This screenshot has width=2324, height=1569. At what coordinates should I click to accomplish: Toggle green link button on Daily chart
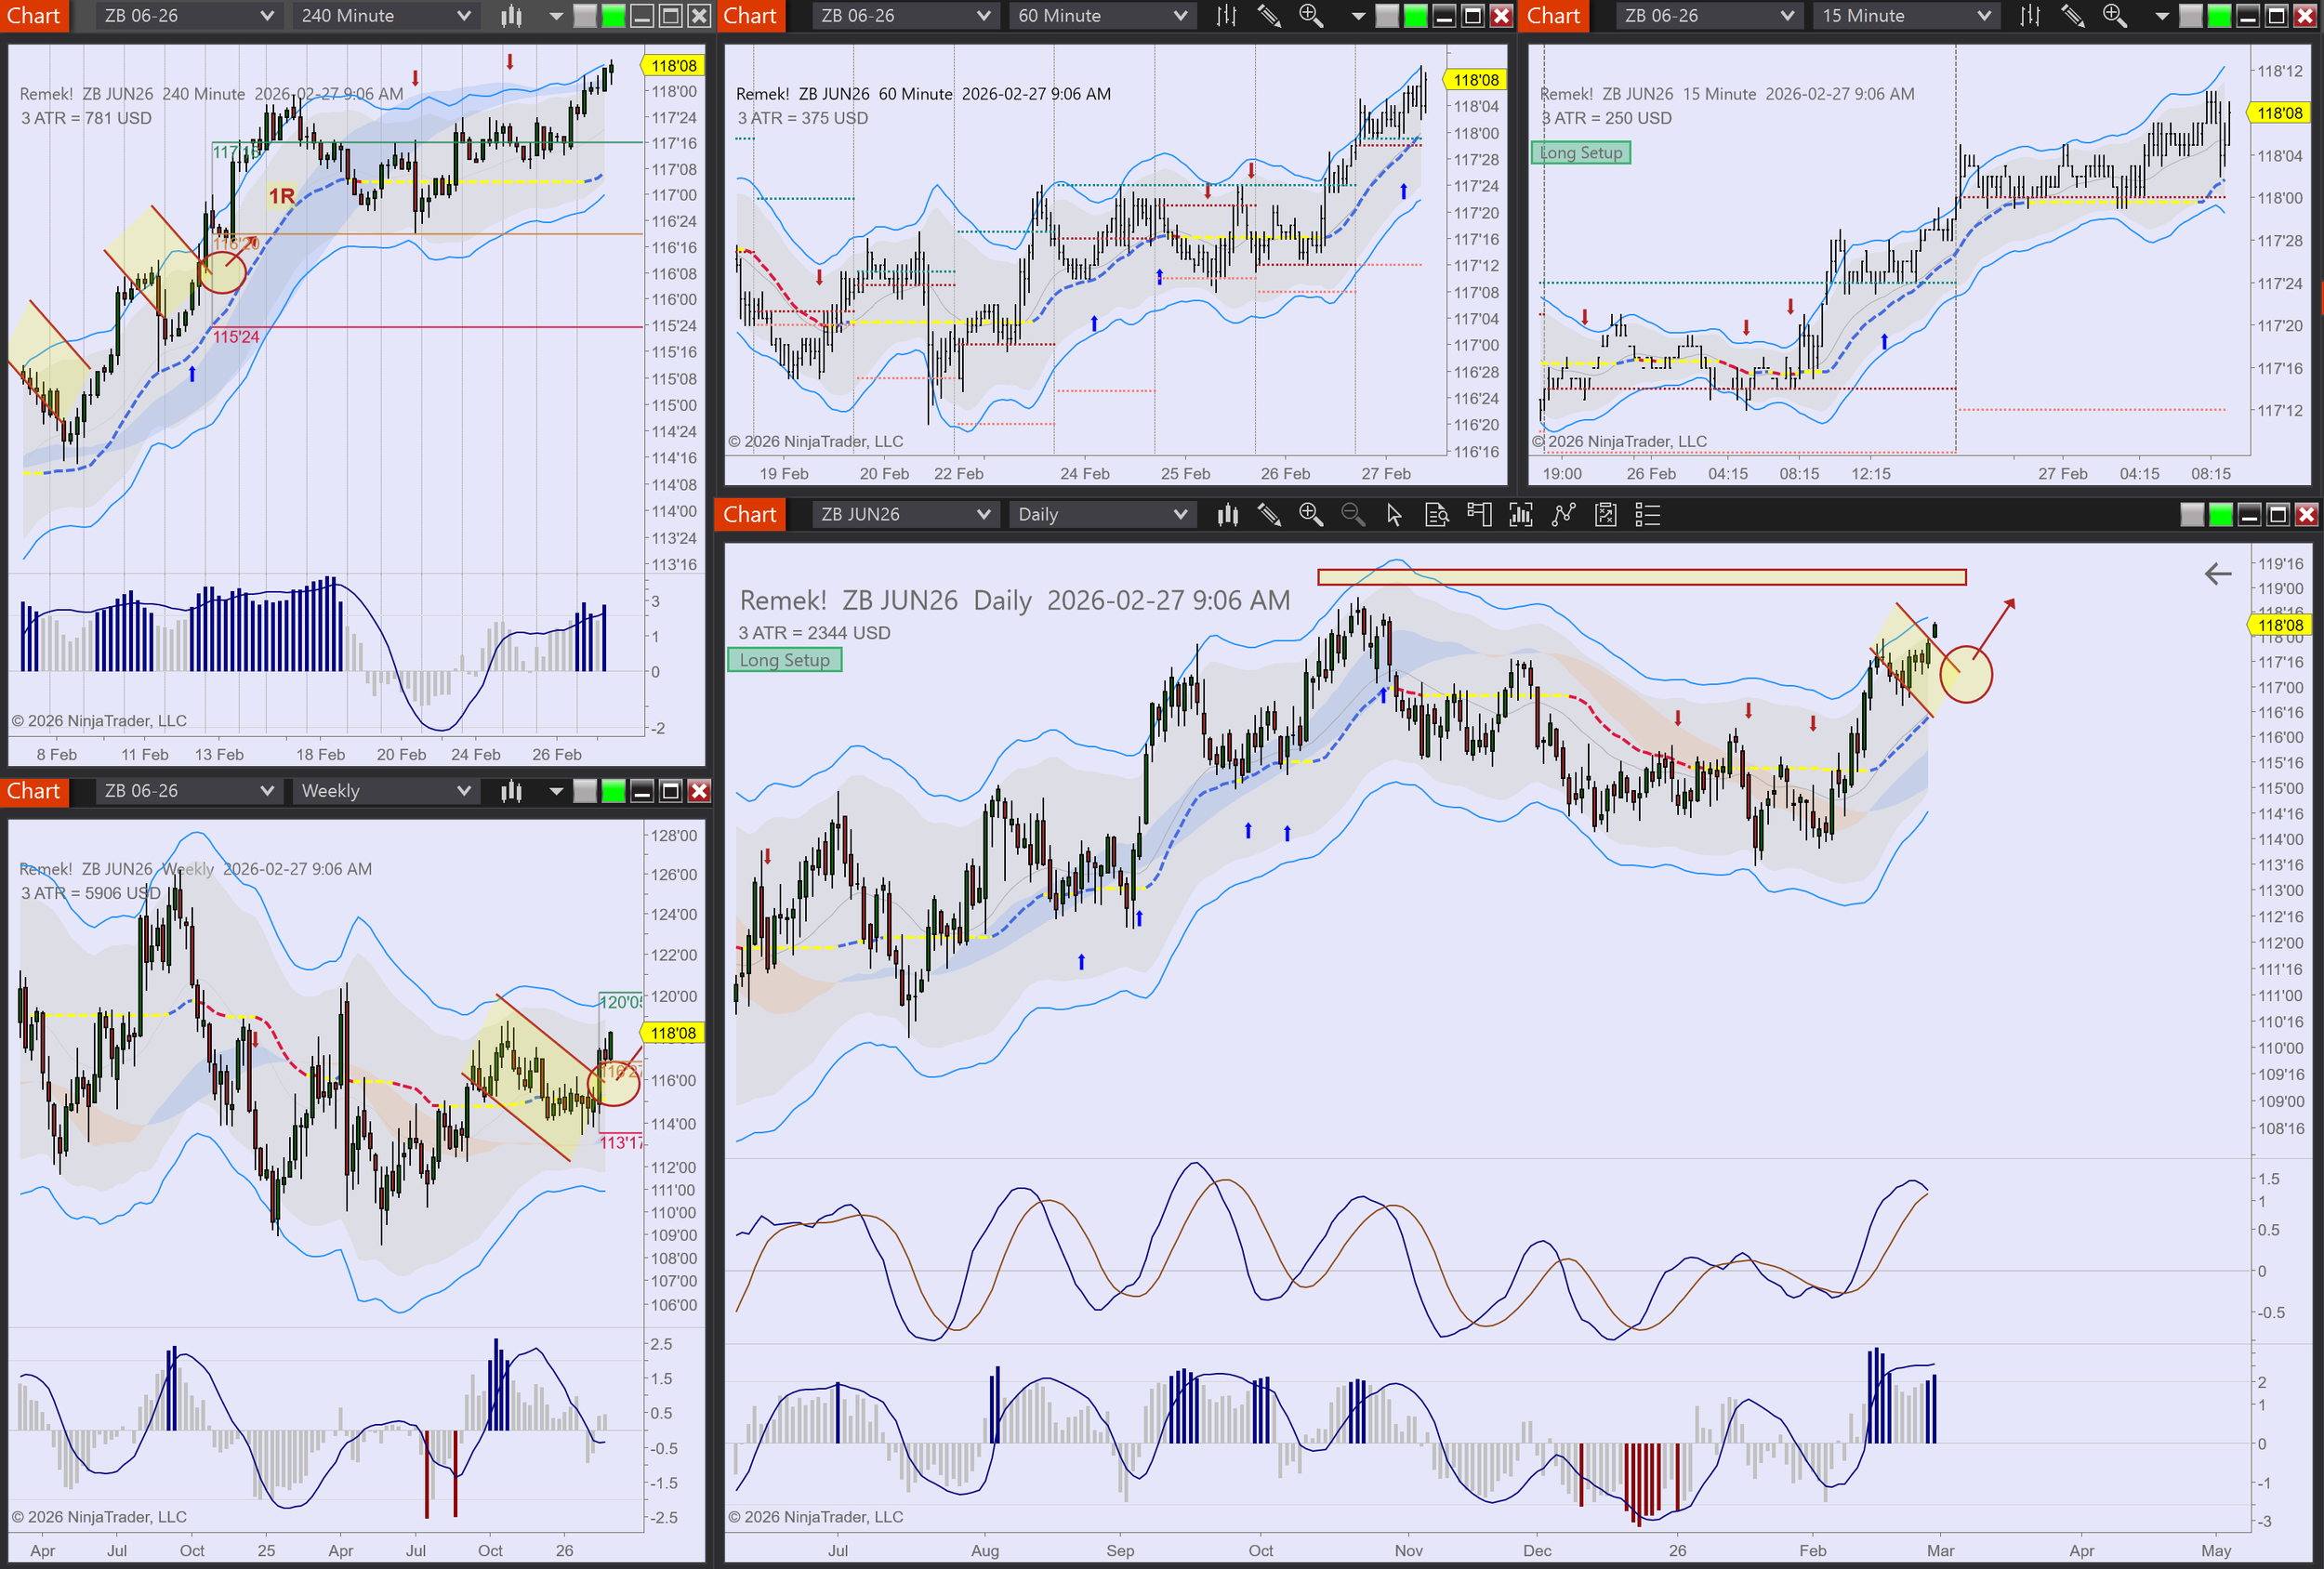click(x=2220, y=514)
